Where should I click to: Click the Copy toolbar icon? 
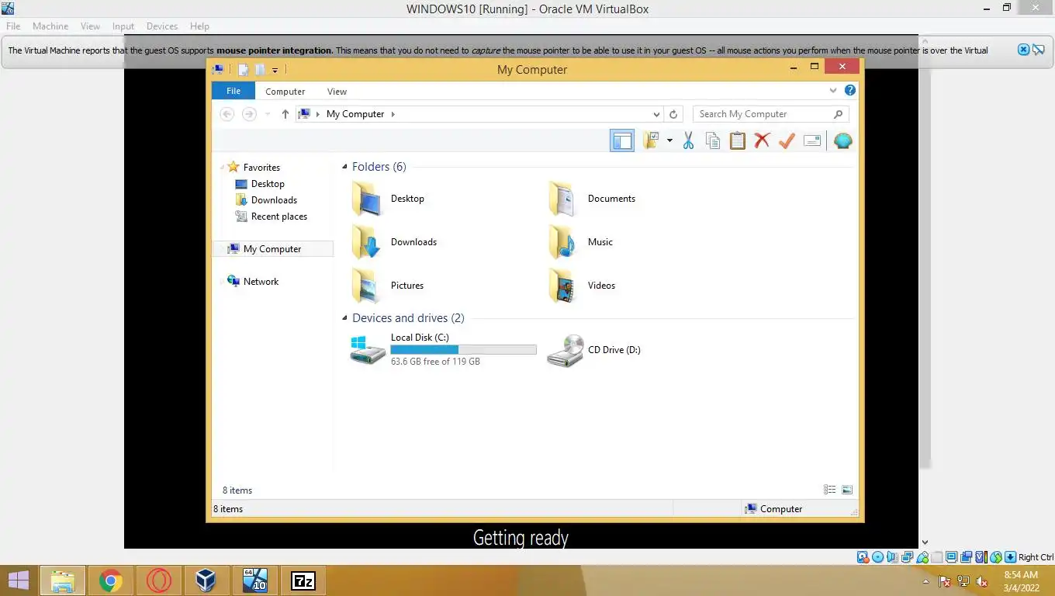pyautogui.click(x=712, y=140)
